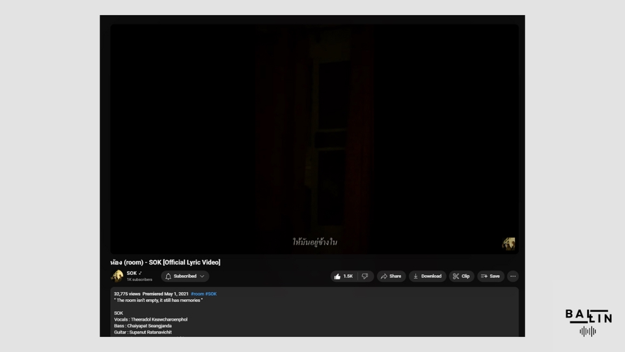Select the video title text
The width and height of the screenshot is (625, 352).
click(165, 262)
